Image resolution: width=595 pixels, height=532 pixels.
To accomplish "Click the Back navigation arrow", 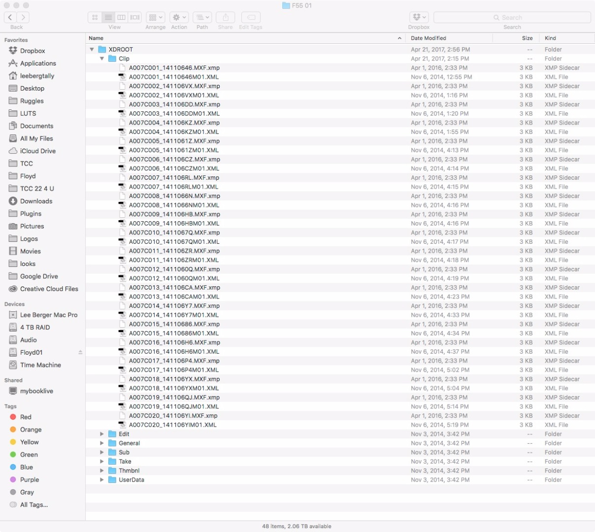I will 10,17.
